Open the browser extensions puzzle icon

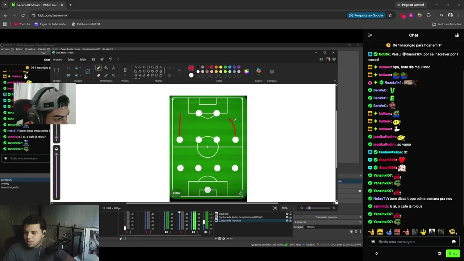click(428, 15)
